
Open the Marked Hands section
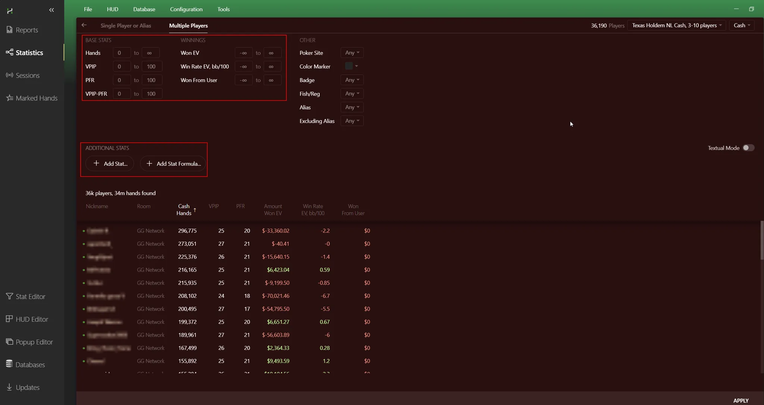tap(32, 98)
